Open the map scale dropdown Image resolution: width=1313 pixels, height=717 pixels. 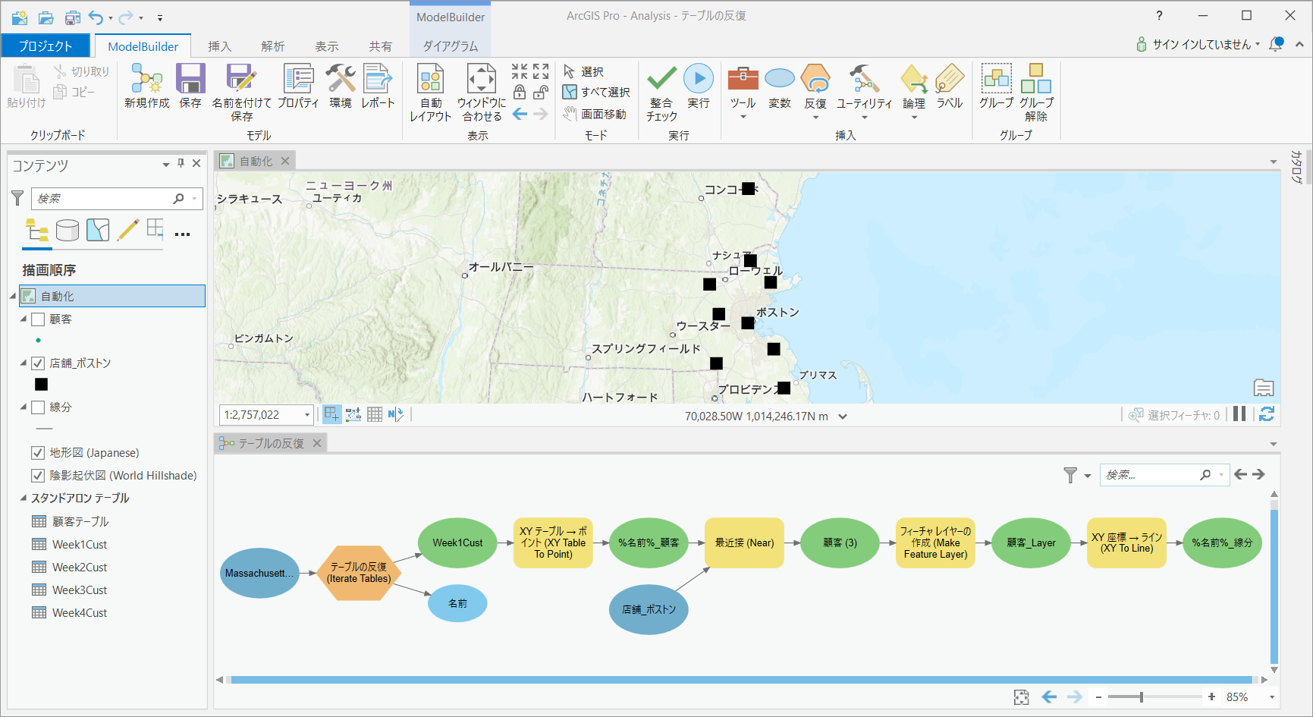(306, 414)
